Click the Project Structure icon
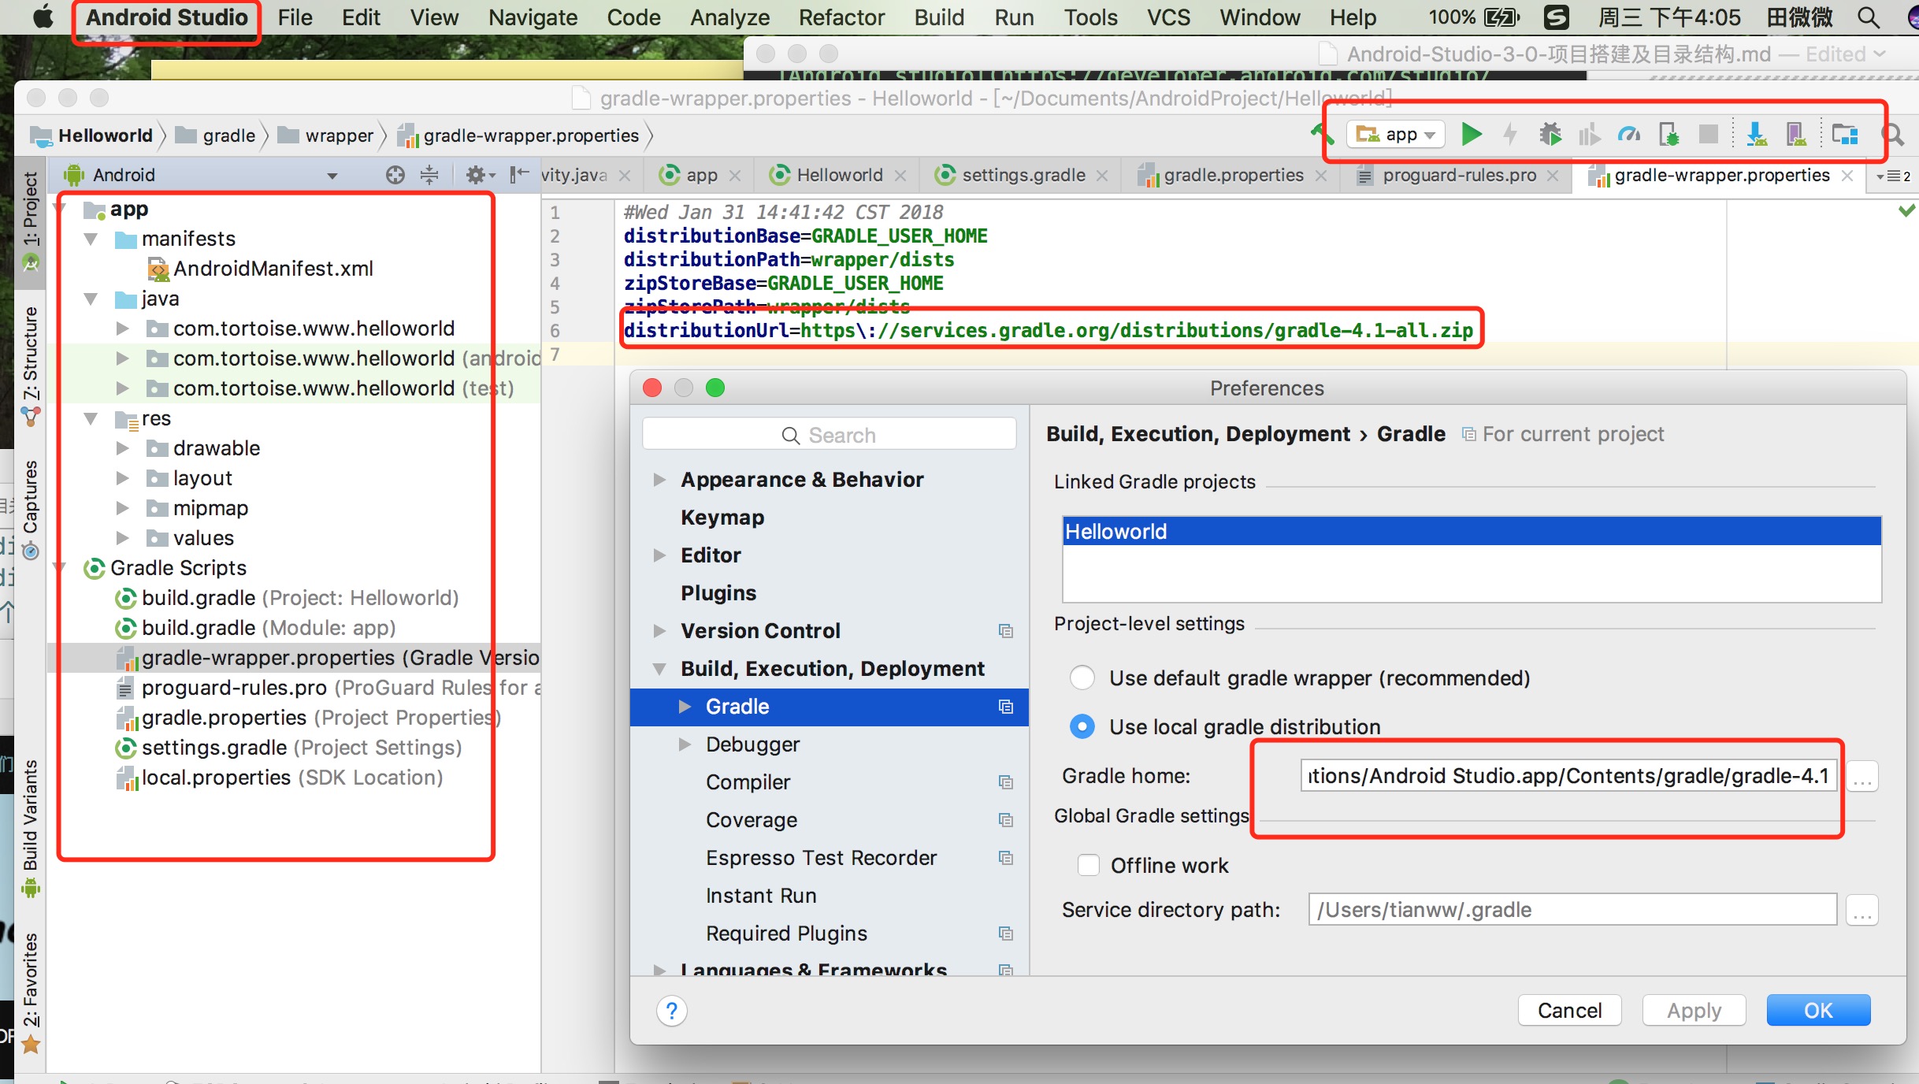The height and width of the screenshot is (1084, 1919). pyautogui.click(x=1844, y=135)
